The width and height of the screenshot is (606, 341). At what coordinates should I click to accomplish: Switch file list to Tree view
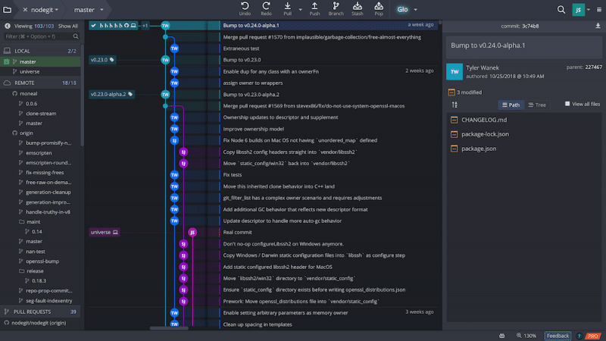pyautogui.click(x=537, y=105)
